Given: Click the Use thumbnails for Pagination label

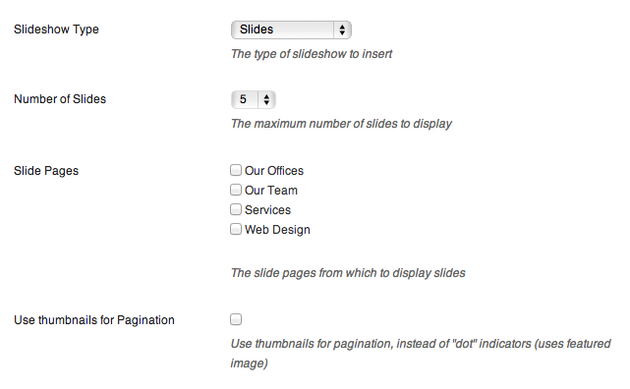Looking at the screenshot, I should pyautogui.click(x=94, y=320).
